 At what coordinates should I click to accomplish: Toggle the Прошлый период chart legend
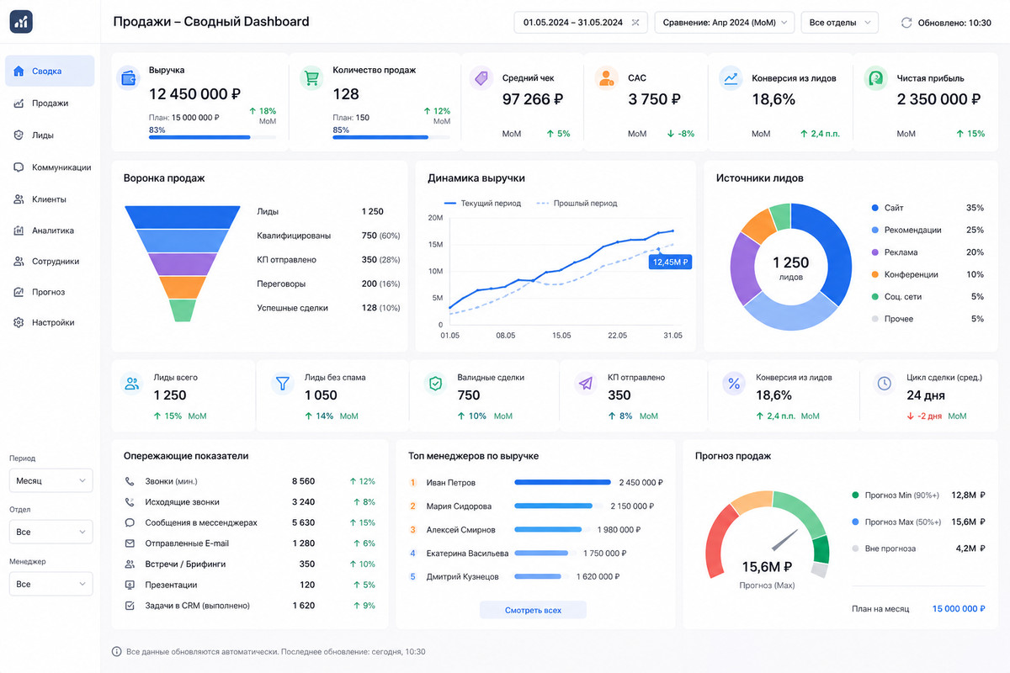577,204
